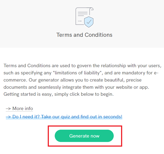The width and height of the screenshot is (164, 154).
Task: Click the text lines inside the document icon
Action: point(83,14)
